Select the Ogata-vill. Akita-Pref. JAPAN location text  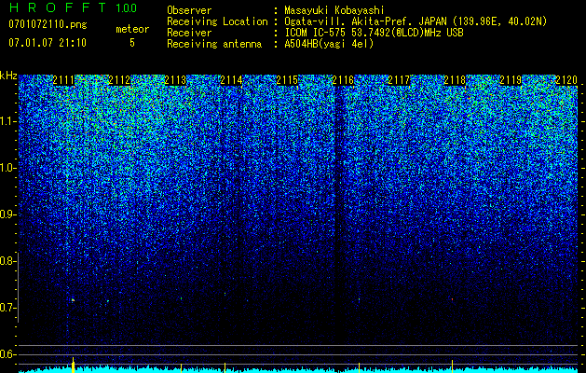point(416,21)
